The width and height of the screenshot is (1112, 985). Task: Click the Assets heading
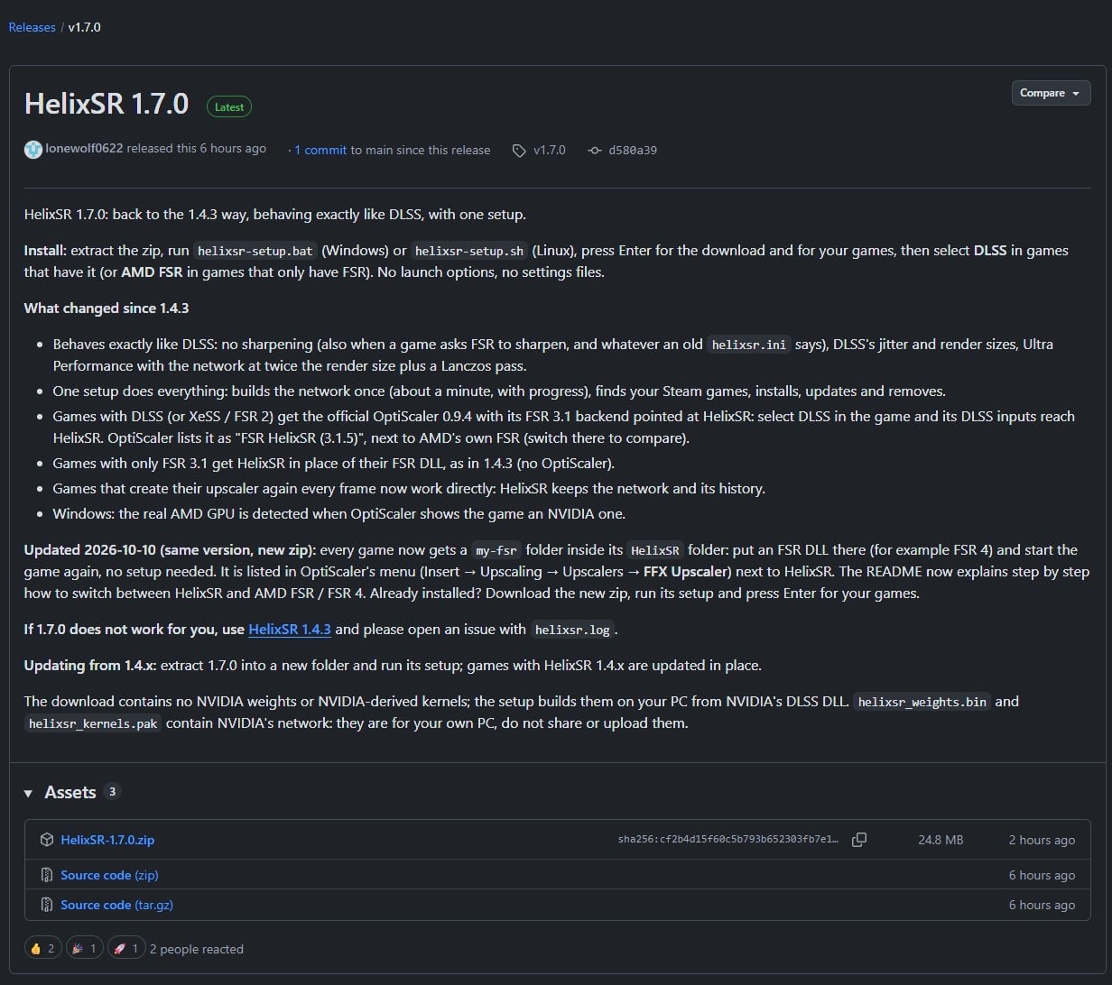click(x=70, y=792)
